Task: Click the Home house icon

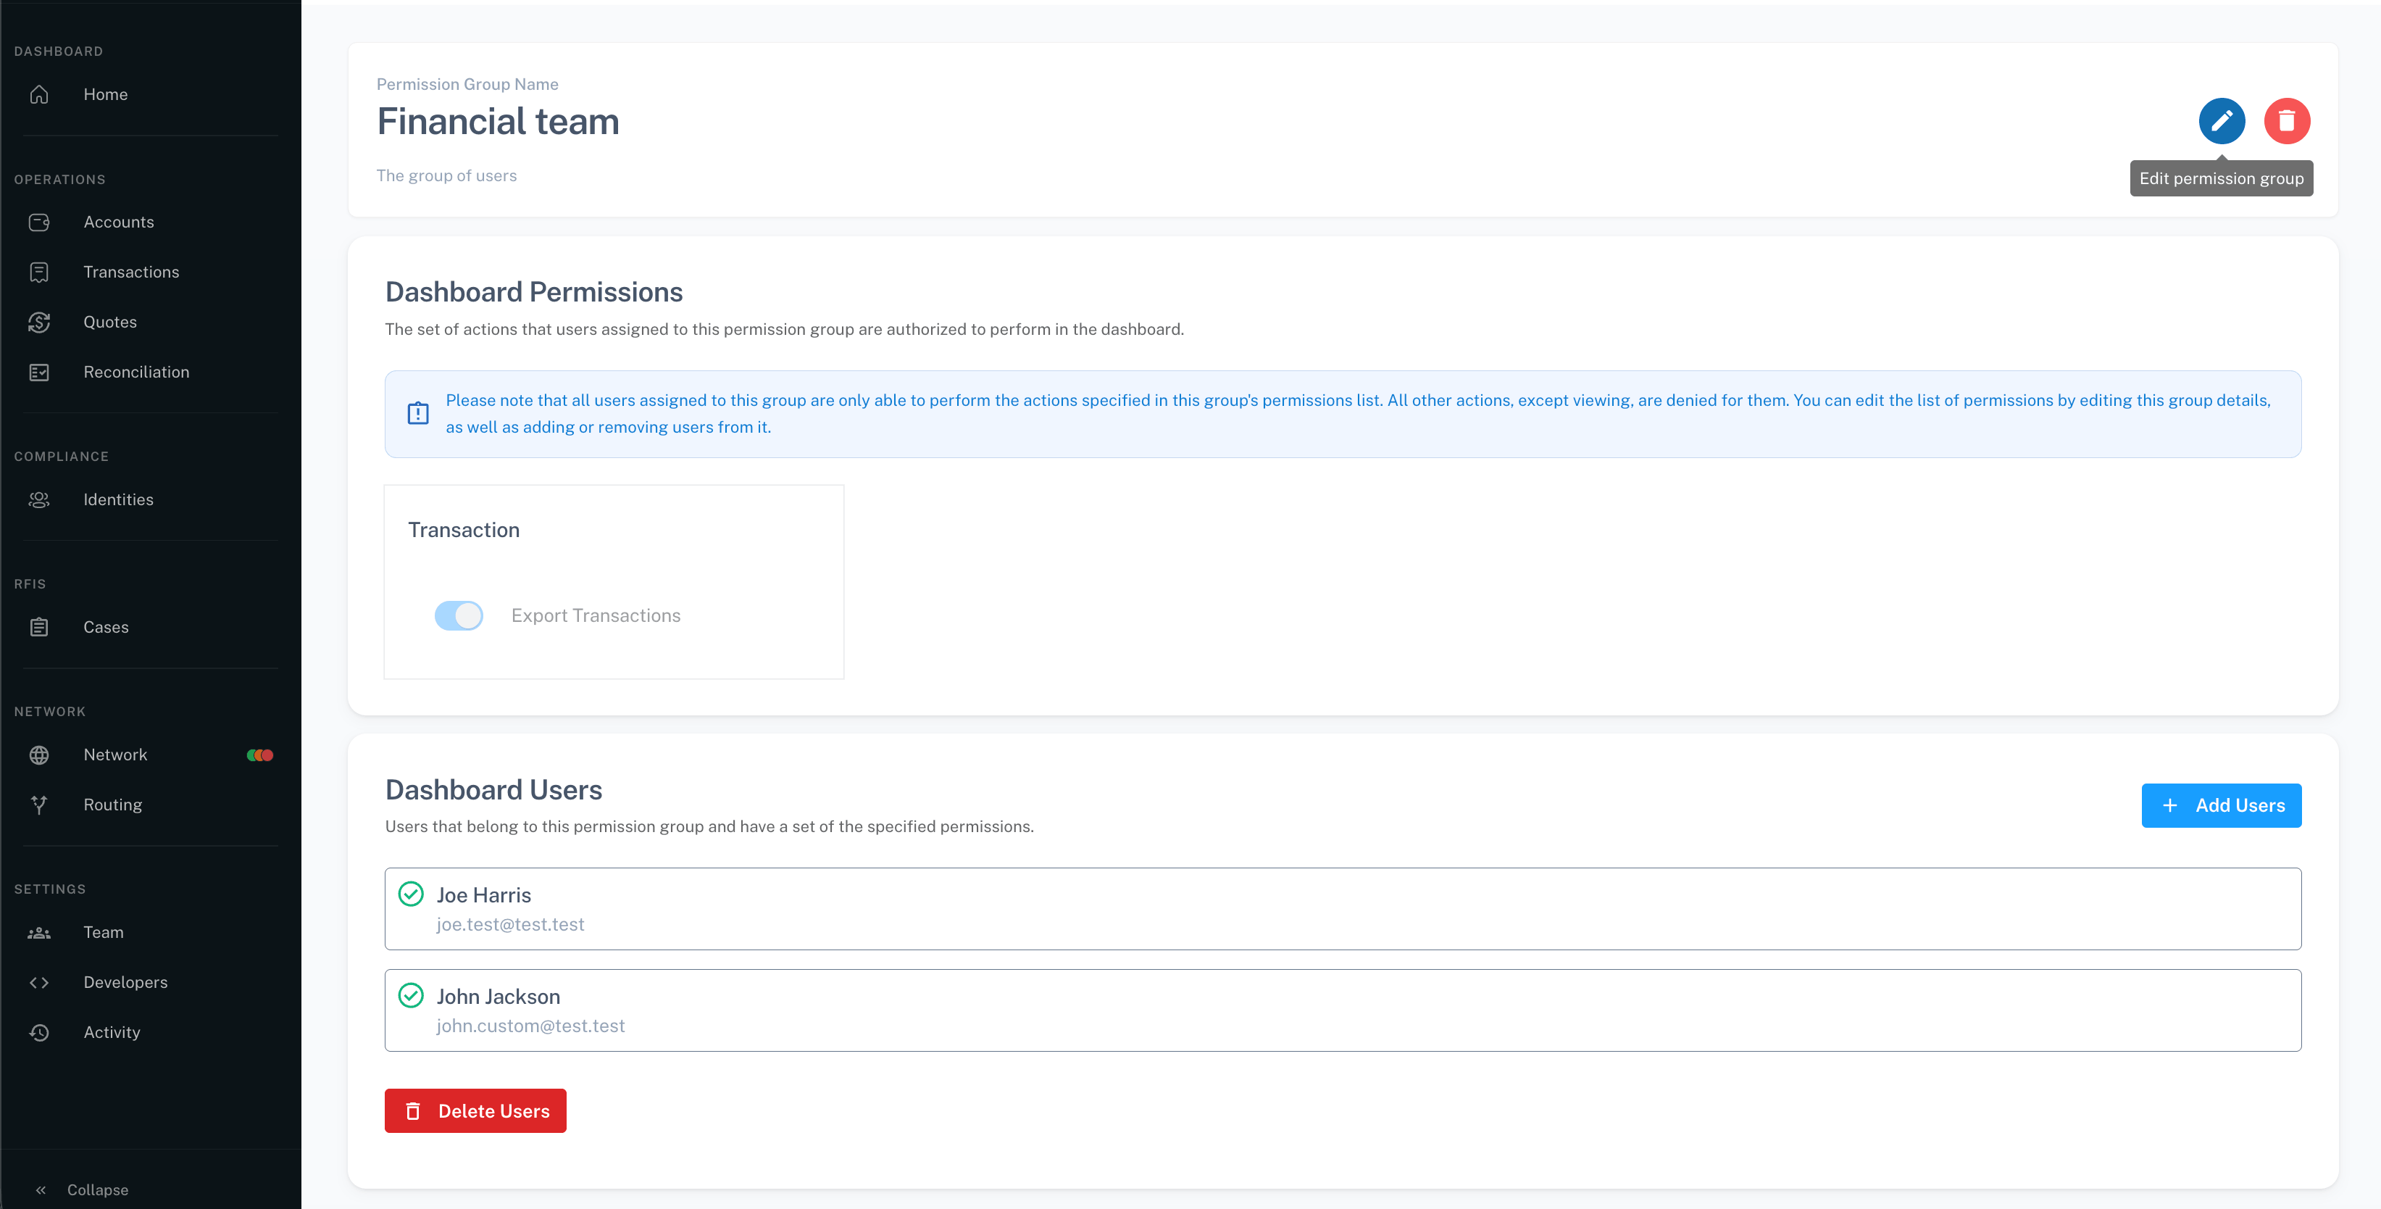Action: (x=39, y=94)
